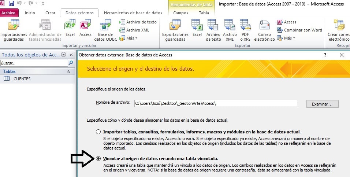Expand Más dropdown in Importar y vincular
Image resolution: width=350 pixels, height=177 pixels.
pyautogui.click(x=129, y=38)
